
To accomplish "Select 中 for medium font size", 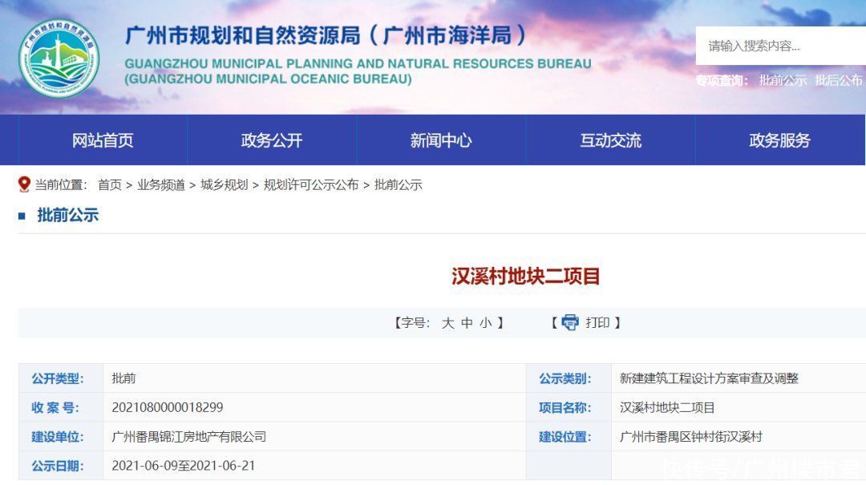I will point(465,323).
